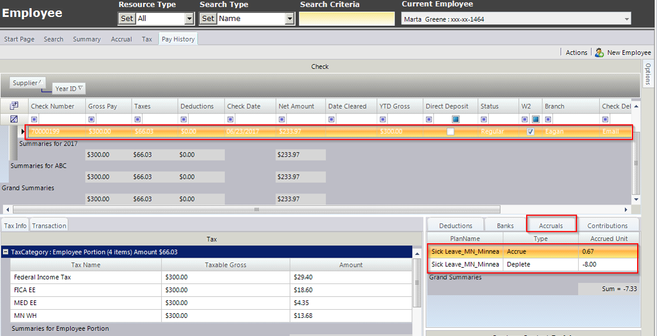Open the Current Employee dropdown

(x=627, y=19)
